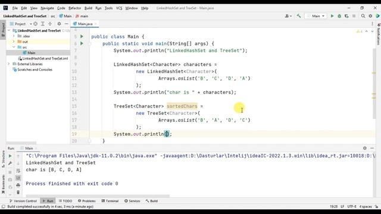Open the Tools menu
Image resolution: width=381 pixels, height=214 pixels.
click(108, 8)
